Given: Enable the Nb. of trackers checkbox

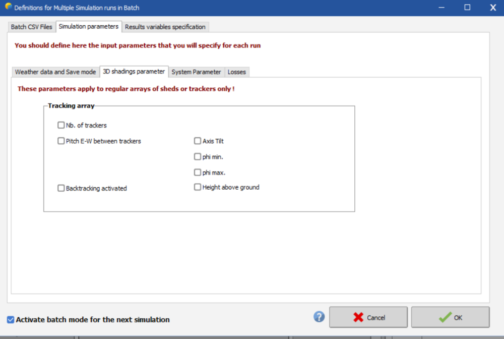Looking at the screenshot, I should 61,125.
